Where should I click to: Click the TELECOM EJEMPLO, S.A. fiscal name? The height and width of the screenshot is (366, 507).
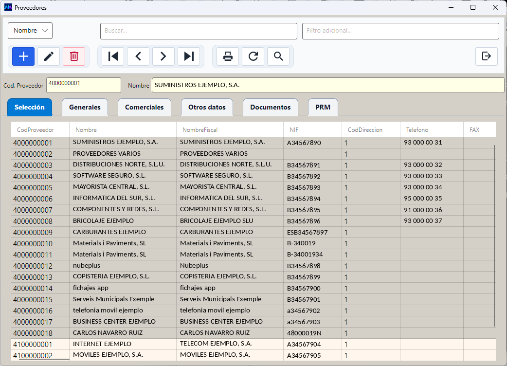[230, 344]
